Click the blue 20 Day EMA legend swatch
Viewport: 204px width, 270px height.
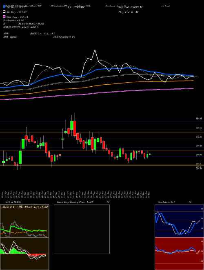[4, 7]
